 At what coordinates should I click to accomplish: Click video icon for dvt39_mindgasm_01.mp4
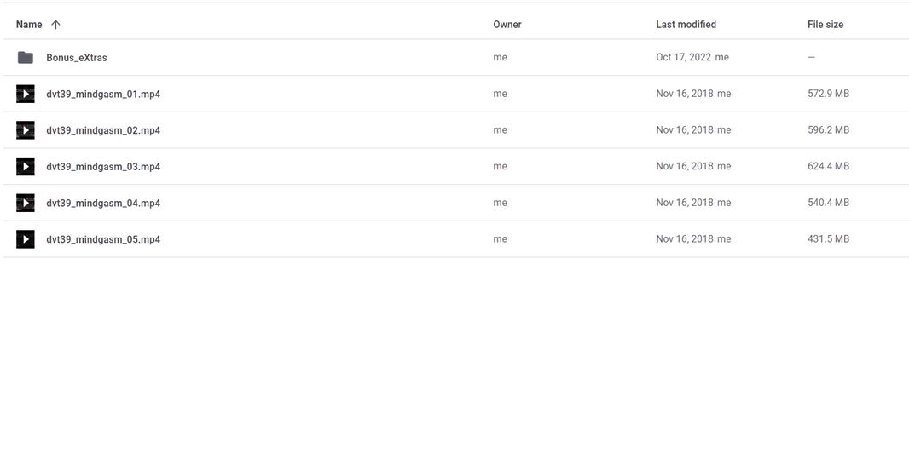click(26, 94)
